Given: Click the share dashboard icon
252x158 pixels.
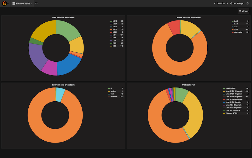Looking at the screenshot, I should coord(36,3).
